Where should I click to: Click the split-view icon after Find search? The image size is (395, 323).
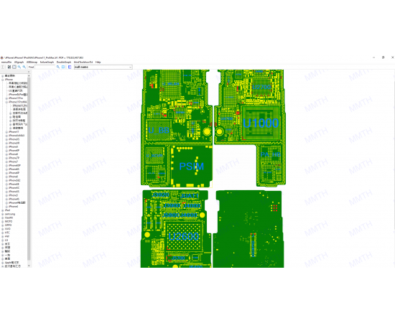63,67
